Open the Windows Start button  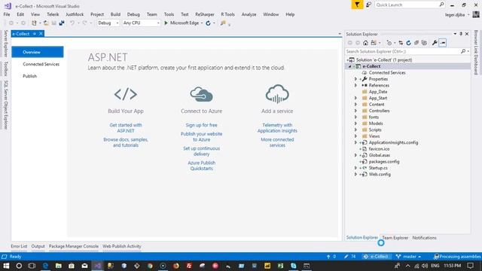coord(6,266)
